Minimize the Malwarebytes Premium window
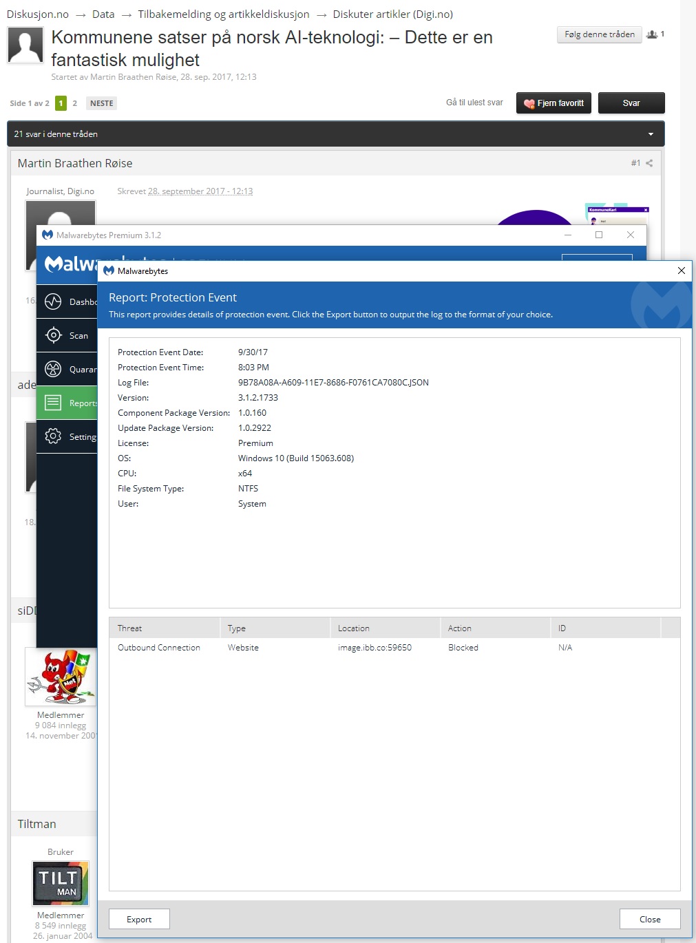The height and width of the screenshot is (943, 696). coord(568,235)
